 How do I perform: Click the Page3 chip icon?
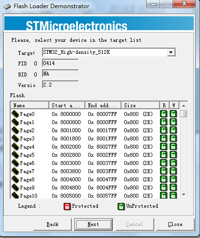click(15, 138)
